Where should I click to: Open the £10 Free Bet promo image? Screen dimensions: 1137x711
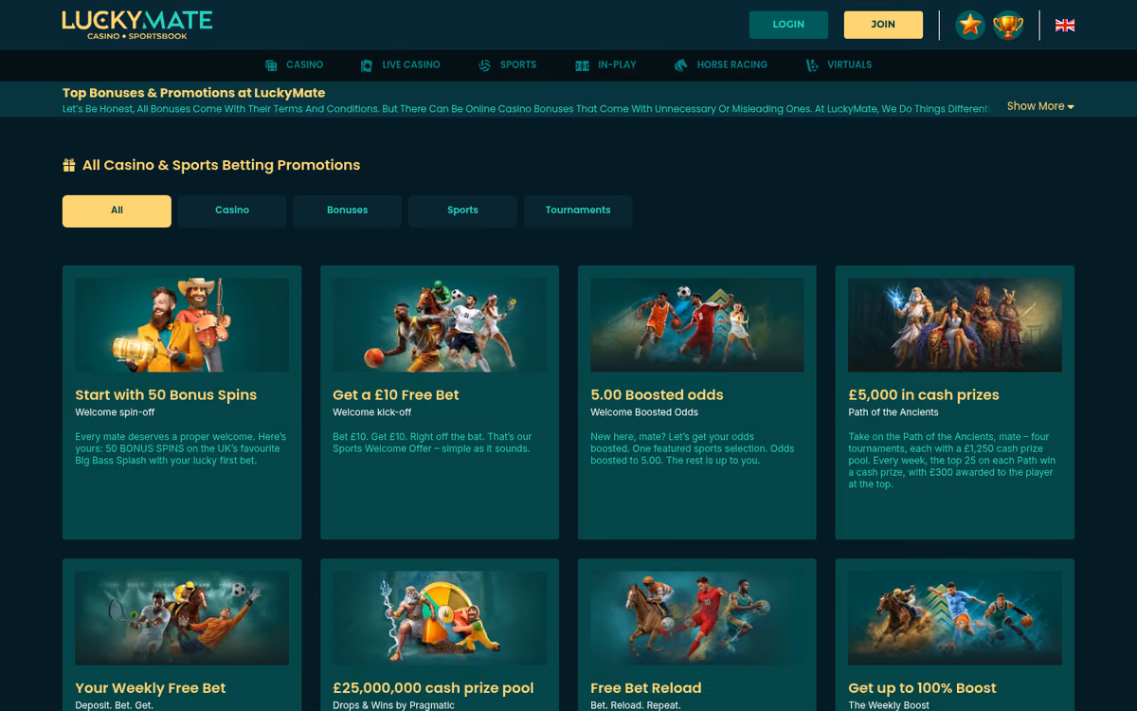[x=440, y=324]
